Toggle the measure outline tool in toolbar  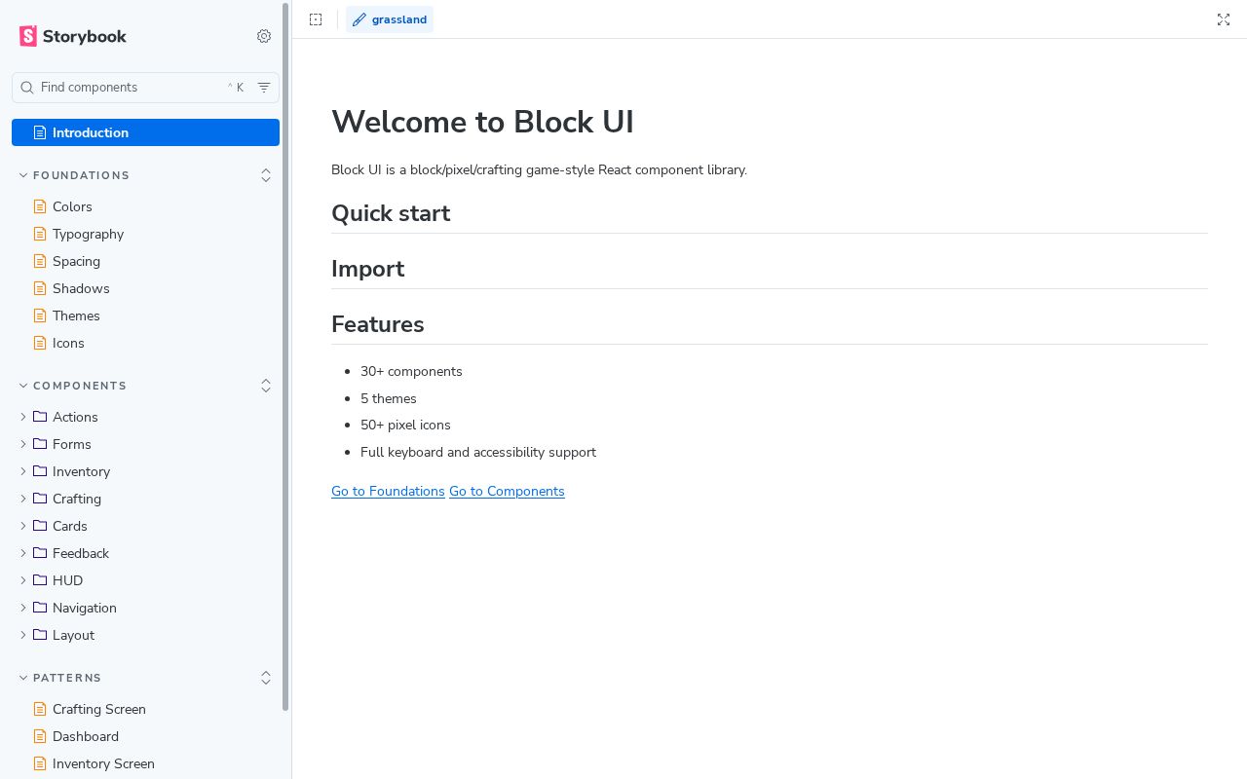pos(316,19)
